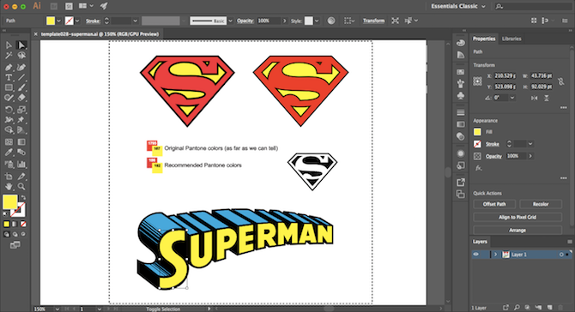Open the zoom level 150% dropdown
575x312 pixels.
click(x=57, y=309)
